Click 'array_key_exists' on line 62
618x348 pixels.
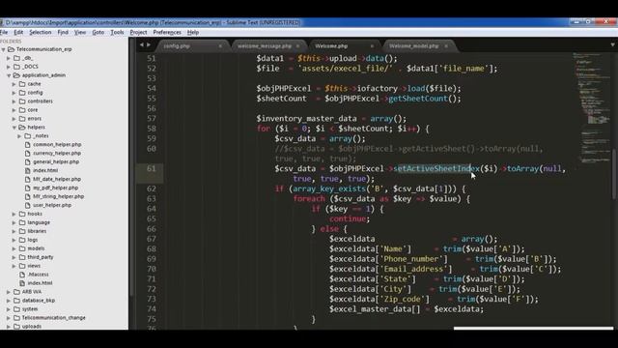tap(329, 188)
